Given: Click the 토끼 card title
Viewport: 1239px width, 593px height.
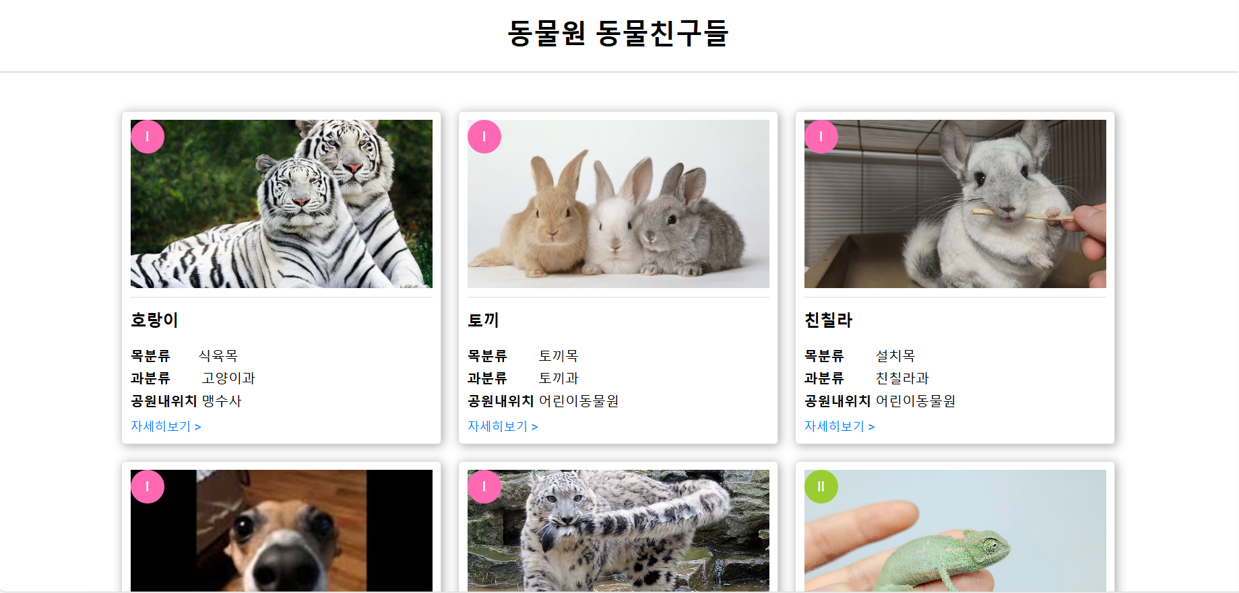Looking at the screenshot, I should 483,320.
